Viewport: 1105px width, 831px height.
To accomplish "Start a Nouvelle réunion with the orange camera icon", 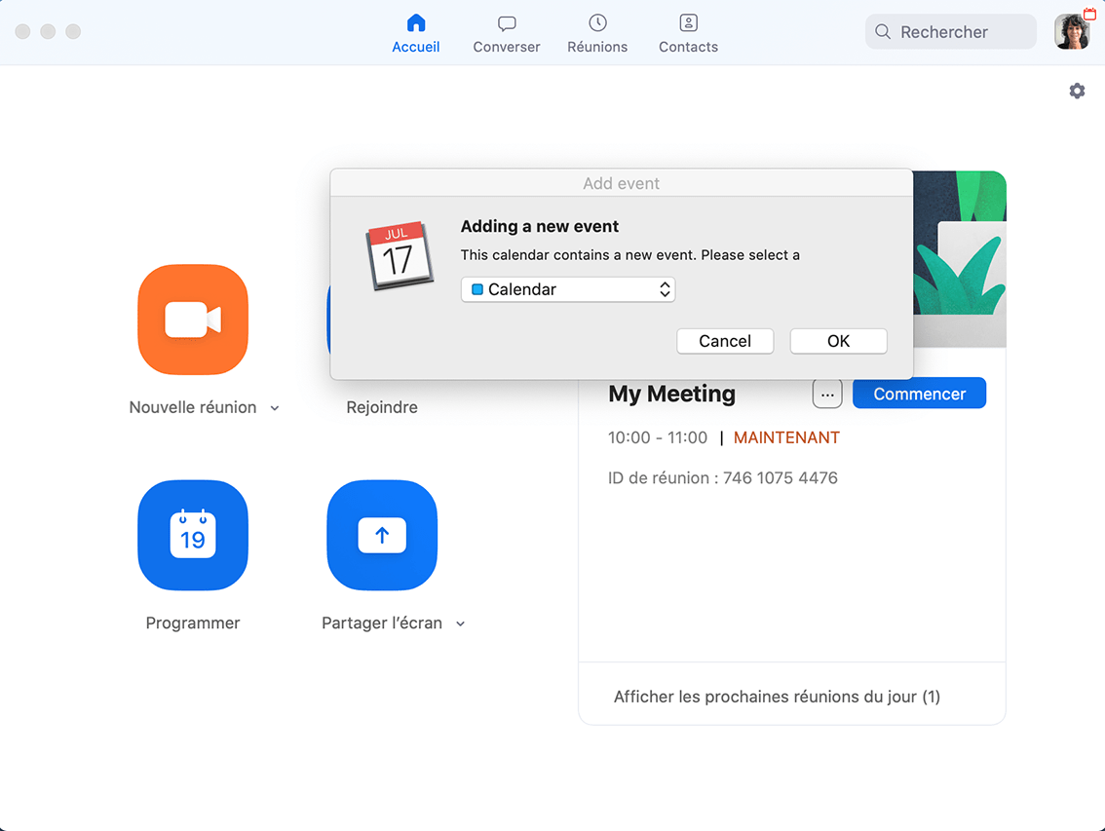I will [192, 320].
